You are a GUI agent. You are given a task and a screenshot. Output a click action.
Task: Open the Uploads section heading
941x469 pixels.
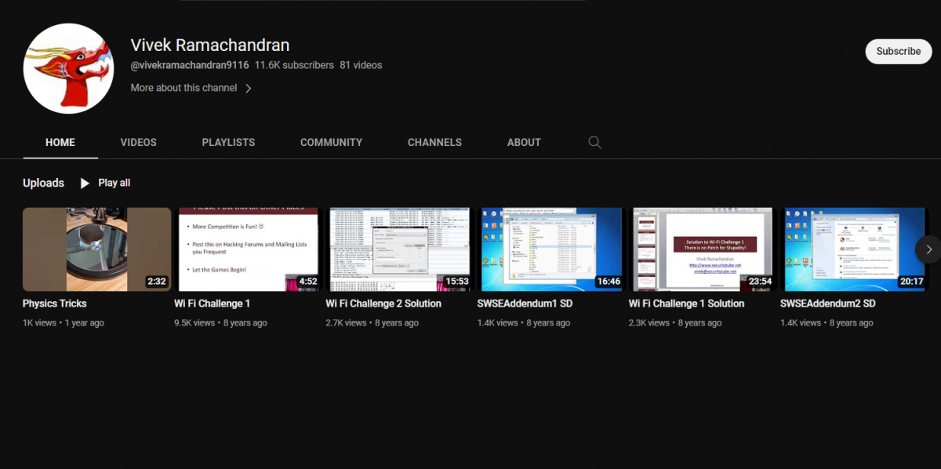click(x=43, y=183)
